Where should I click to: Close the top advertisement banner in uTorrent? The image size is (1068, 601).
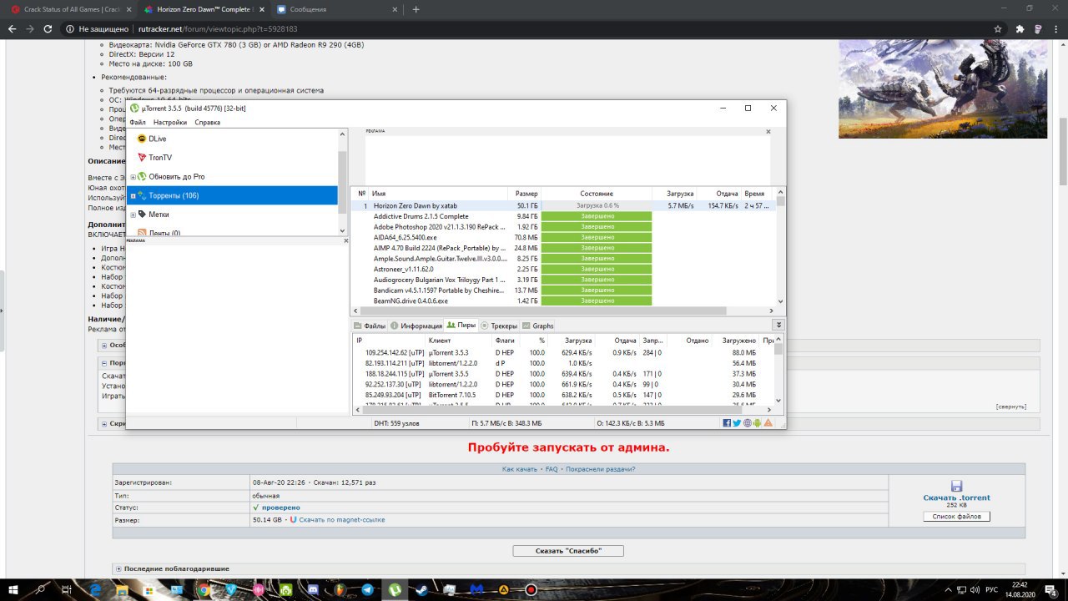[x=769, y=132]
